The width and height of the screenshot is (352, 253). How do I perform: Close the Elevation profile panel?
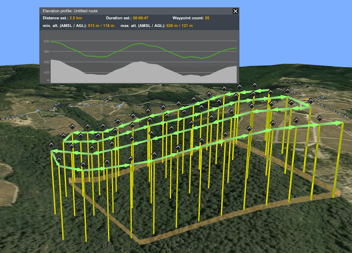pos(235,11)
